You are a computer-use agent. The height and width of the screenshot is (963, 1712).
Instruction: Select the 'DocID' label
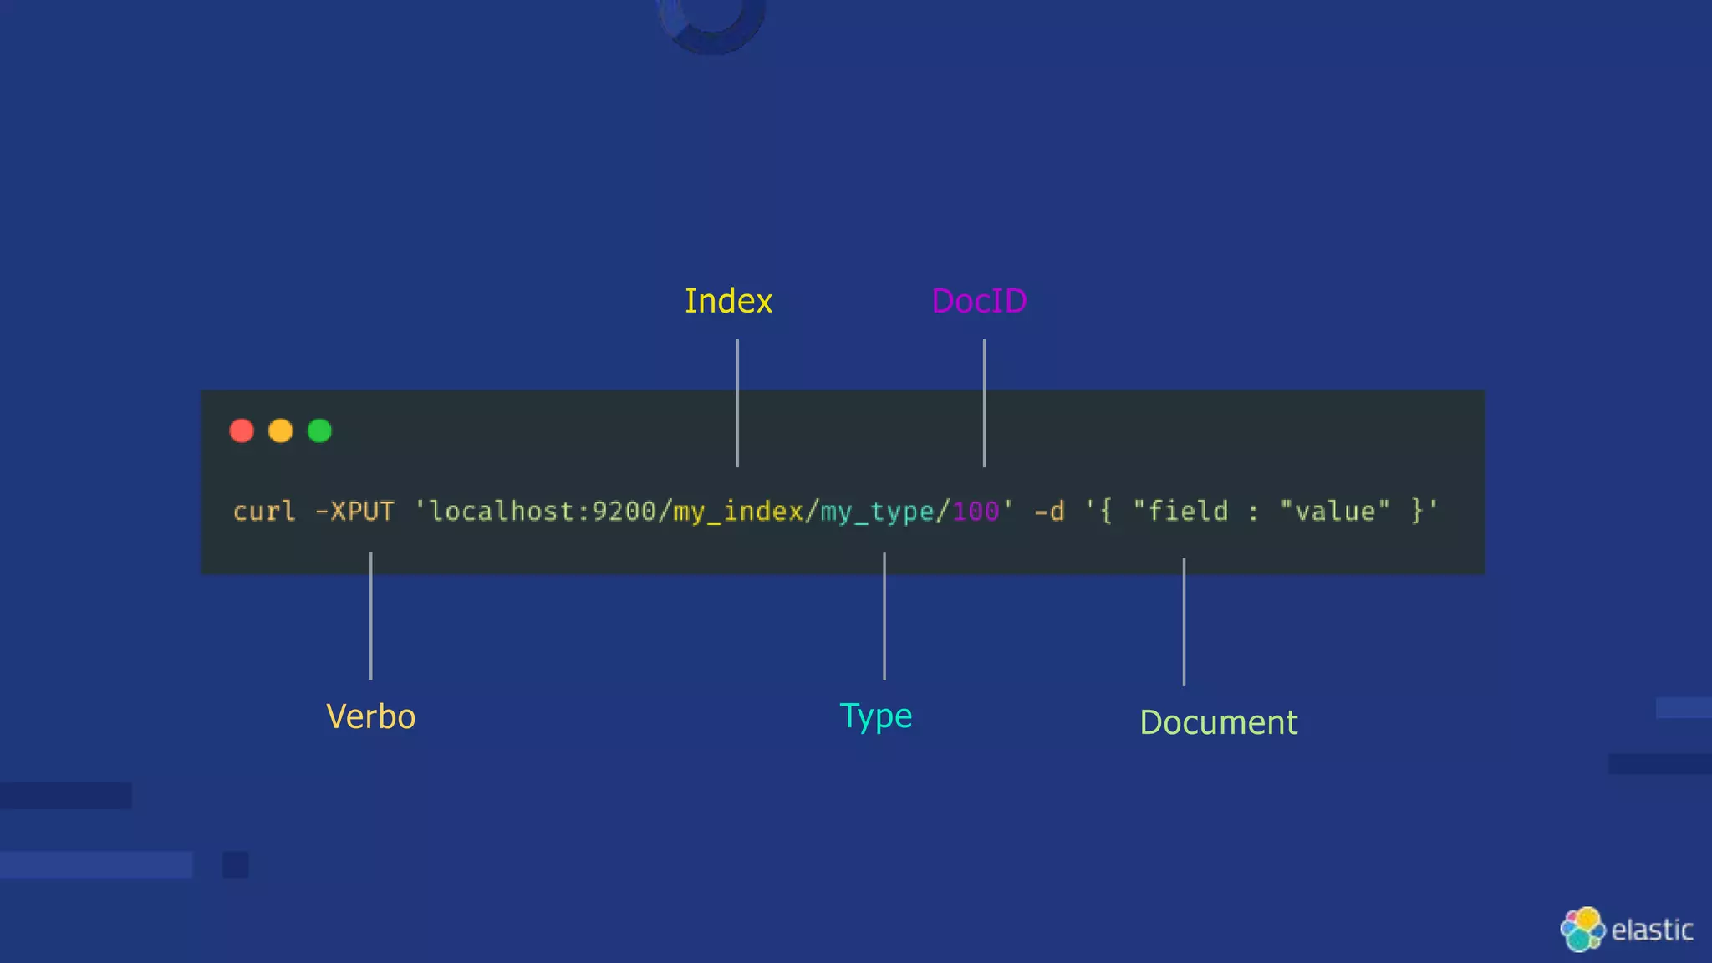[x=980, y=301]
